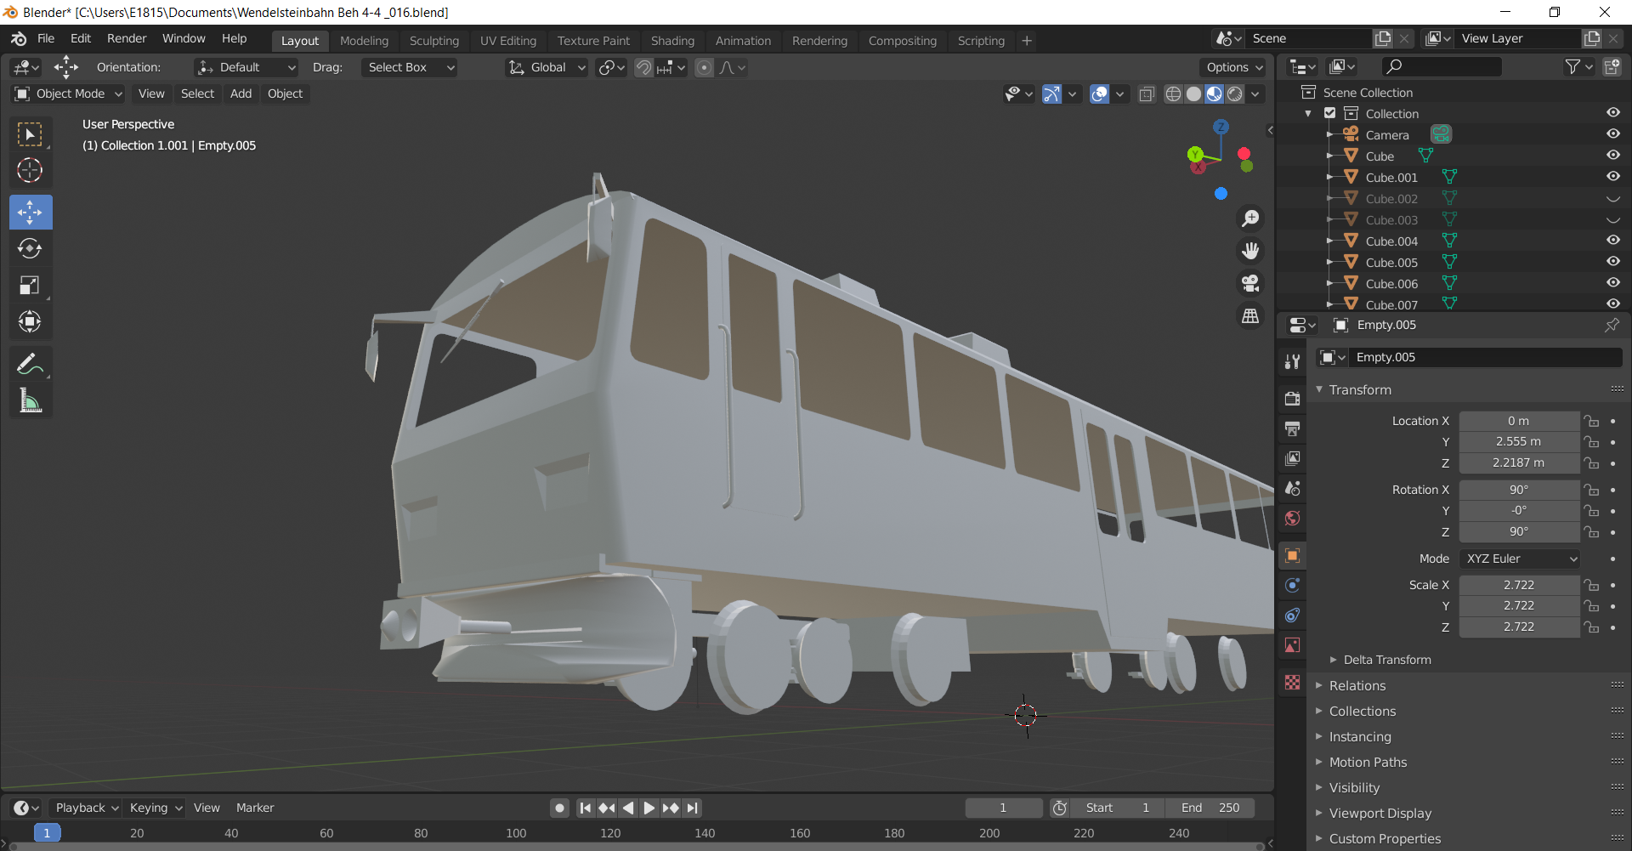Viewport: 1632px width, 851px height.
Task: Expand the Delta Transform section
Action: pyautogui.click(x=1387, y=660)
